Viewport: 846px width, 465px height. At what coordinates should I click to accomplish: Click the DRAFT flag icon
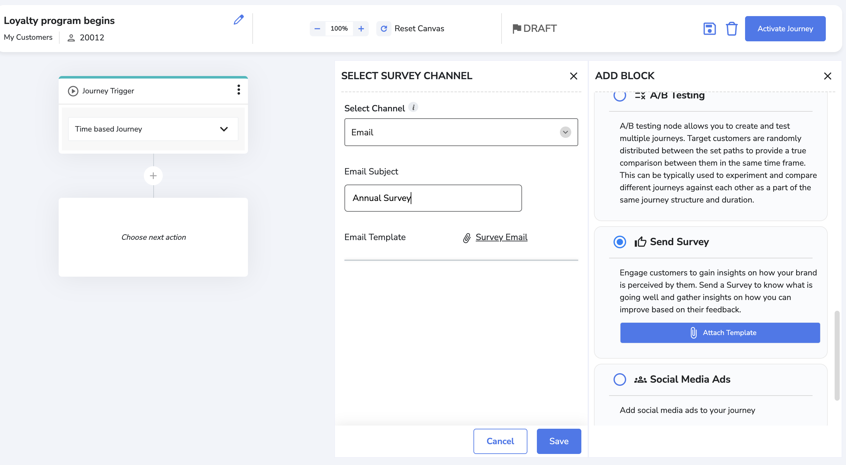517,29
